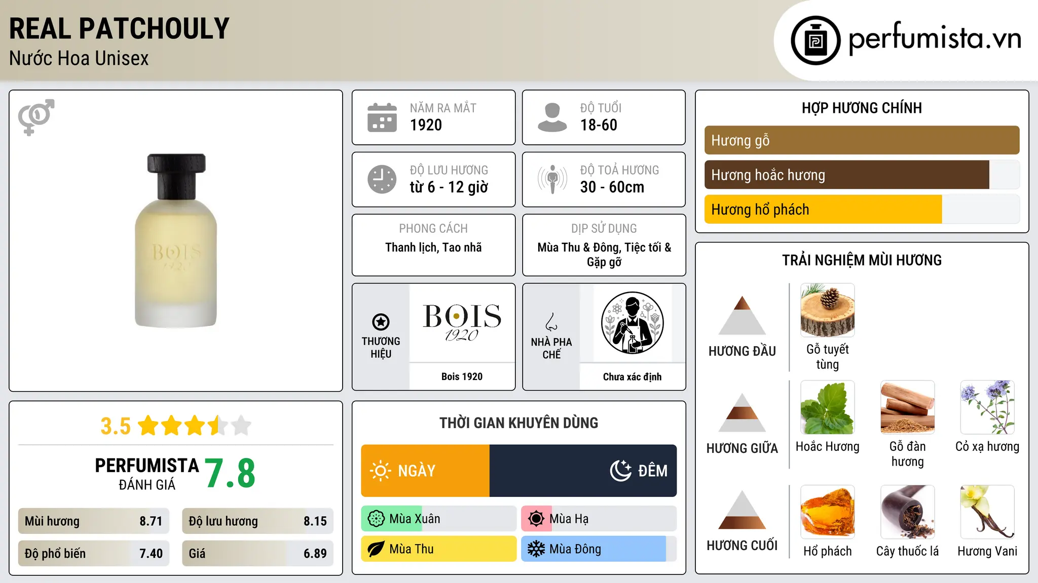Click the Perfumista overall score 7.8
This screenshot has height=583, width=1038.
point(230,474)
